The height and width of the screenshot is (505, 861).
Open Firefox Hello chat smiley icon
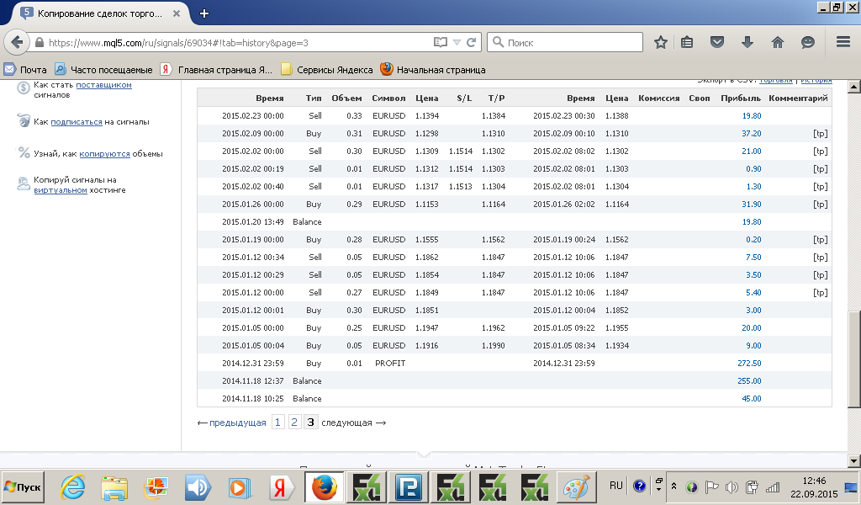(x=808, y=42)
